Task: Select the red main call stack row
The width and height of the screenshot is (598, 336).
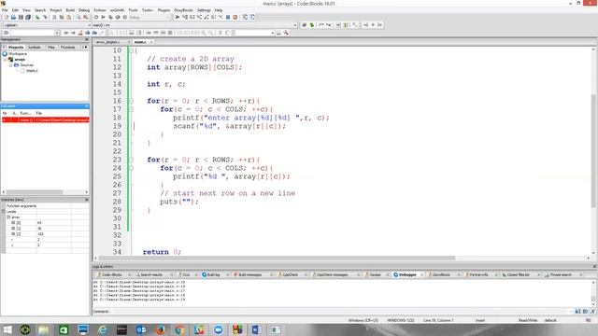Action: click(x=45, y=120)
